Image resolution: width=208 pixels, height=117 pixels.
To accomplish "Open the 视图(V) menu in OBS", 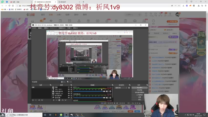I will (x=46, y=28).
